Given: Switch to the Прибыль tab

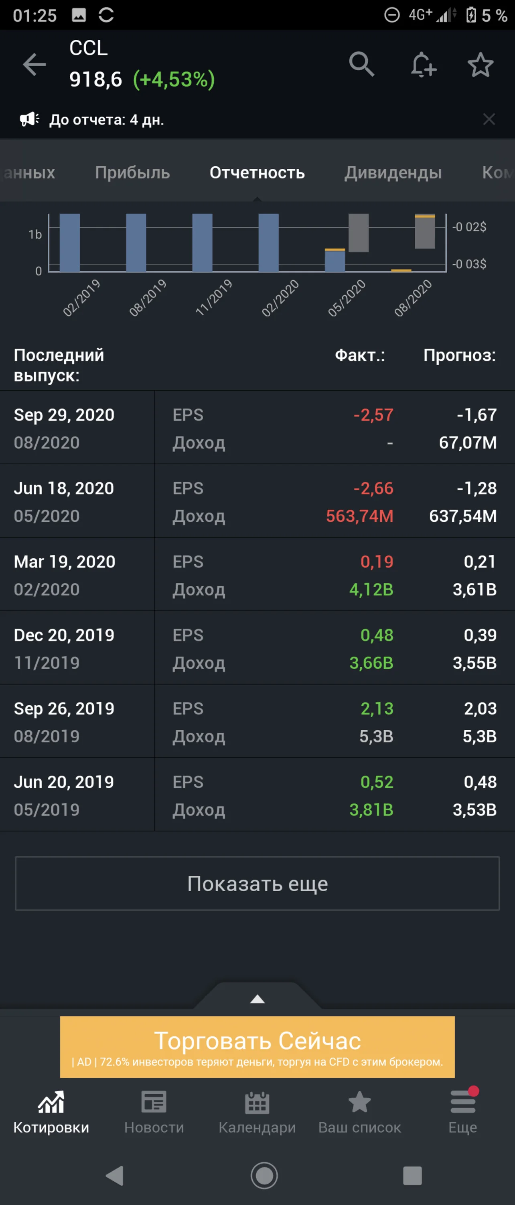Looking at the screenshot, I should (x=133, y=173).
